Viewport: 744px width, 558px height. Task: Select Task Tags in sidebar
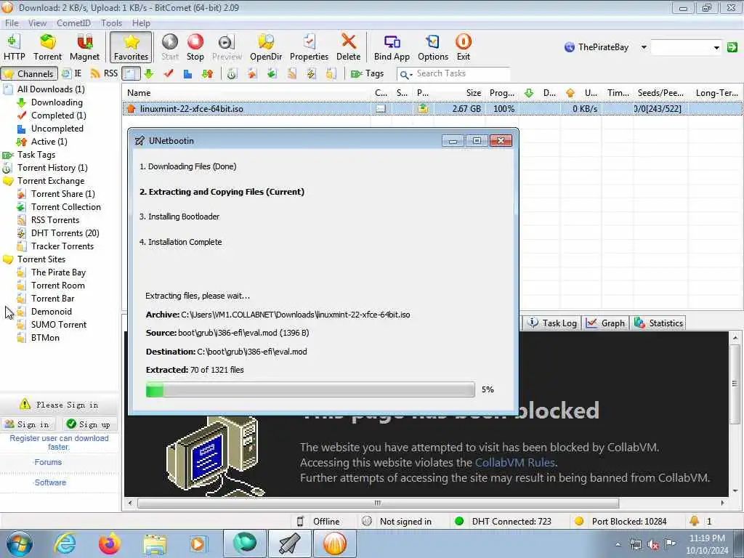[36, 155]
